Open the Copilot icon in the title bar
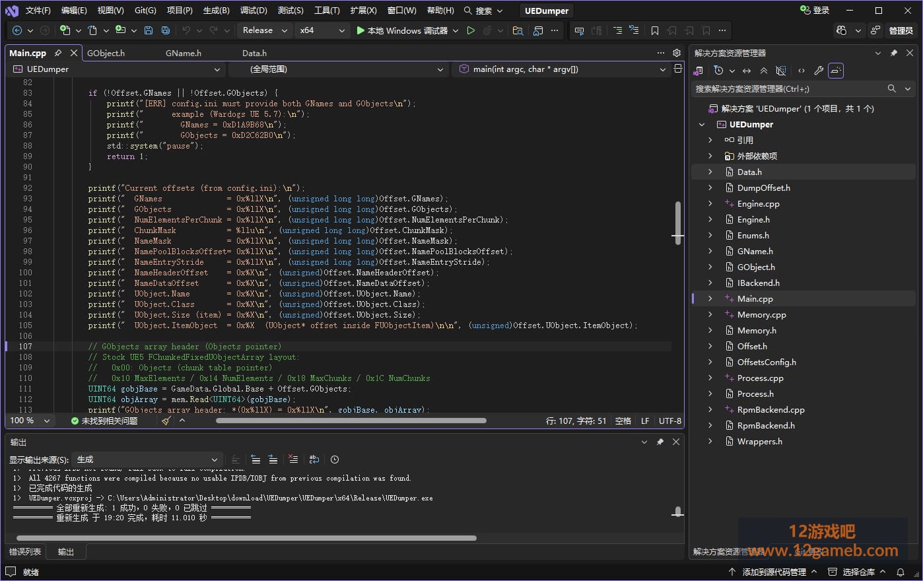Viewport: 923px width, 581px height. pyautogui.click(x=841, y=30)
